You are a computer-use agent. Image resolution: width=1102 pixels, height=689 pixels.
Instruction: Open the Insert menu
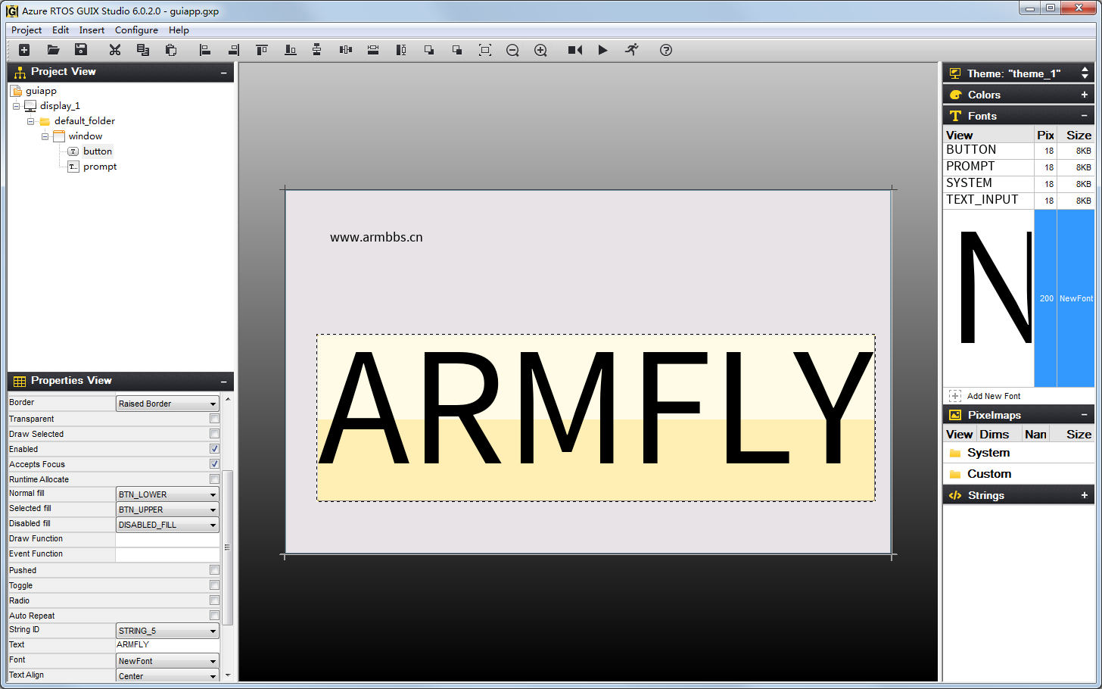click(x=92, y=30)
